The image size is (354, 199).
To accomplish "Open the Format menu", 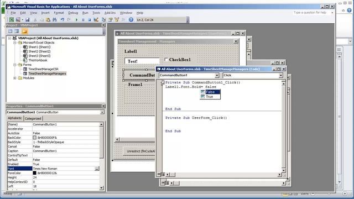I will 59,13.
